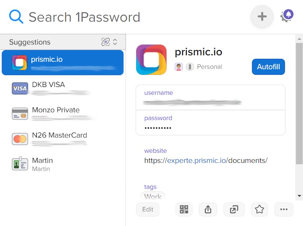Mark prismic.io as favorite with star
The height and width of the screenshot is (226, 303).
(259, 209)
